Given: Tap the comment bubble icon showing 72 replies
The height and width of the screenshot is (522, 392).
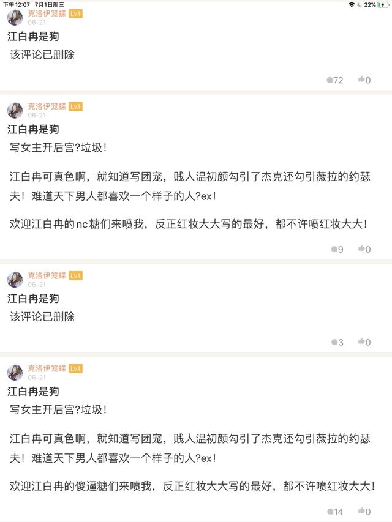Looking at the screenshot, I should (330, 80).
